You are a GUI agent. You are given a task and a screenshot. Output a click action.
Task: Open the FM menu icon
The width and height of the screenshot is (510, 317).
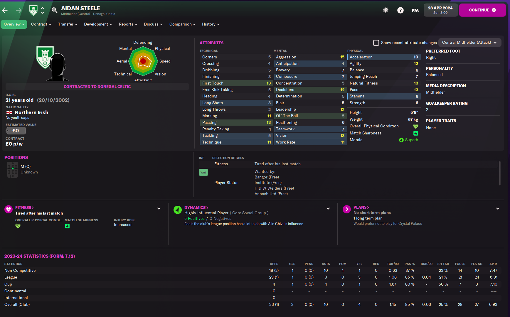coord(415,10)
